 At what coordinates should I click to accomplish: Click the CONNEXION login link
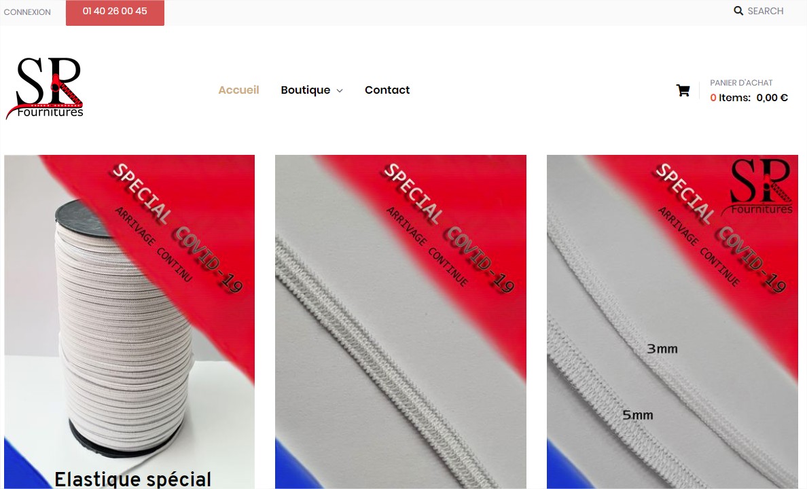(27, 12)
